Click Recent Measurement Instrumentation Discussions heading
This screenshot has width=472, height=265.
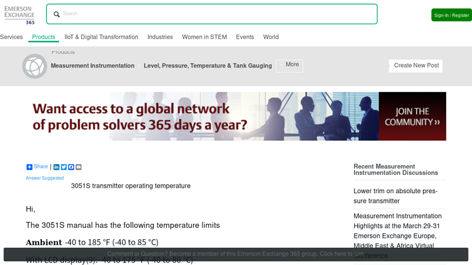395,170
